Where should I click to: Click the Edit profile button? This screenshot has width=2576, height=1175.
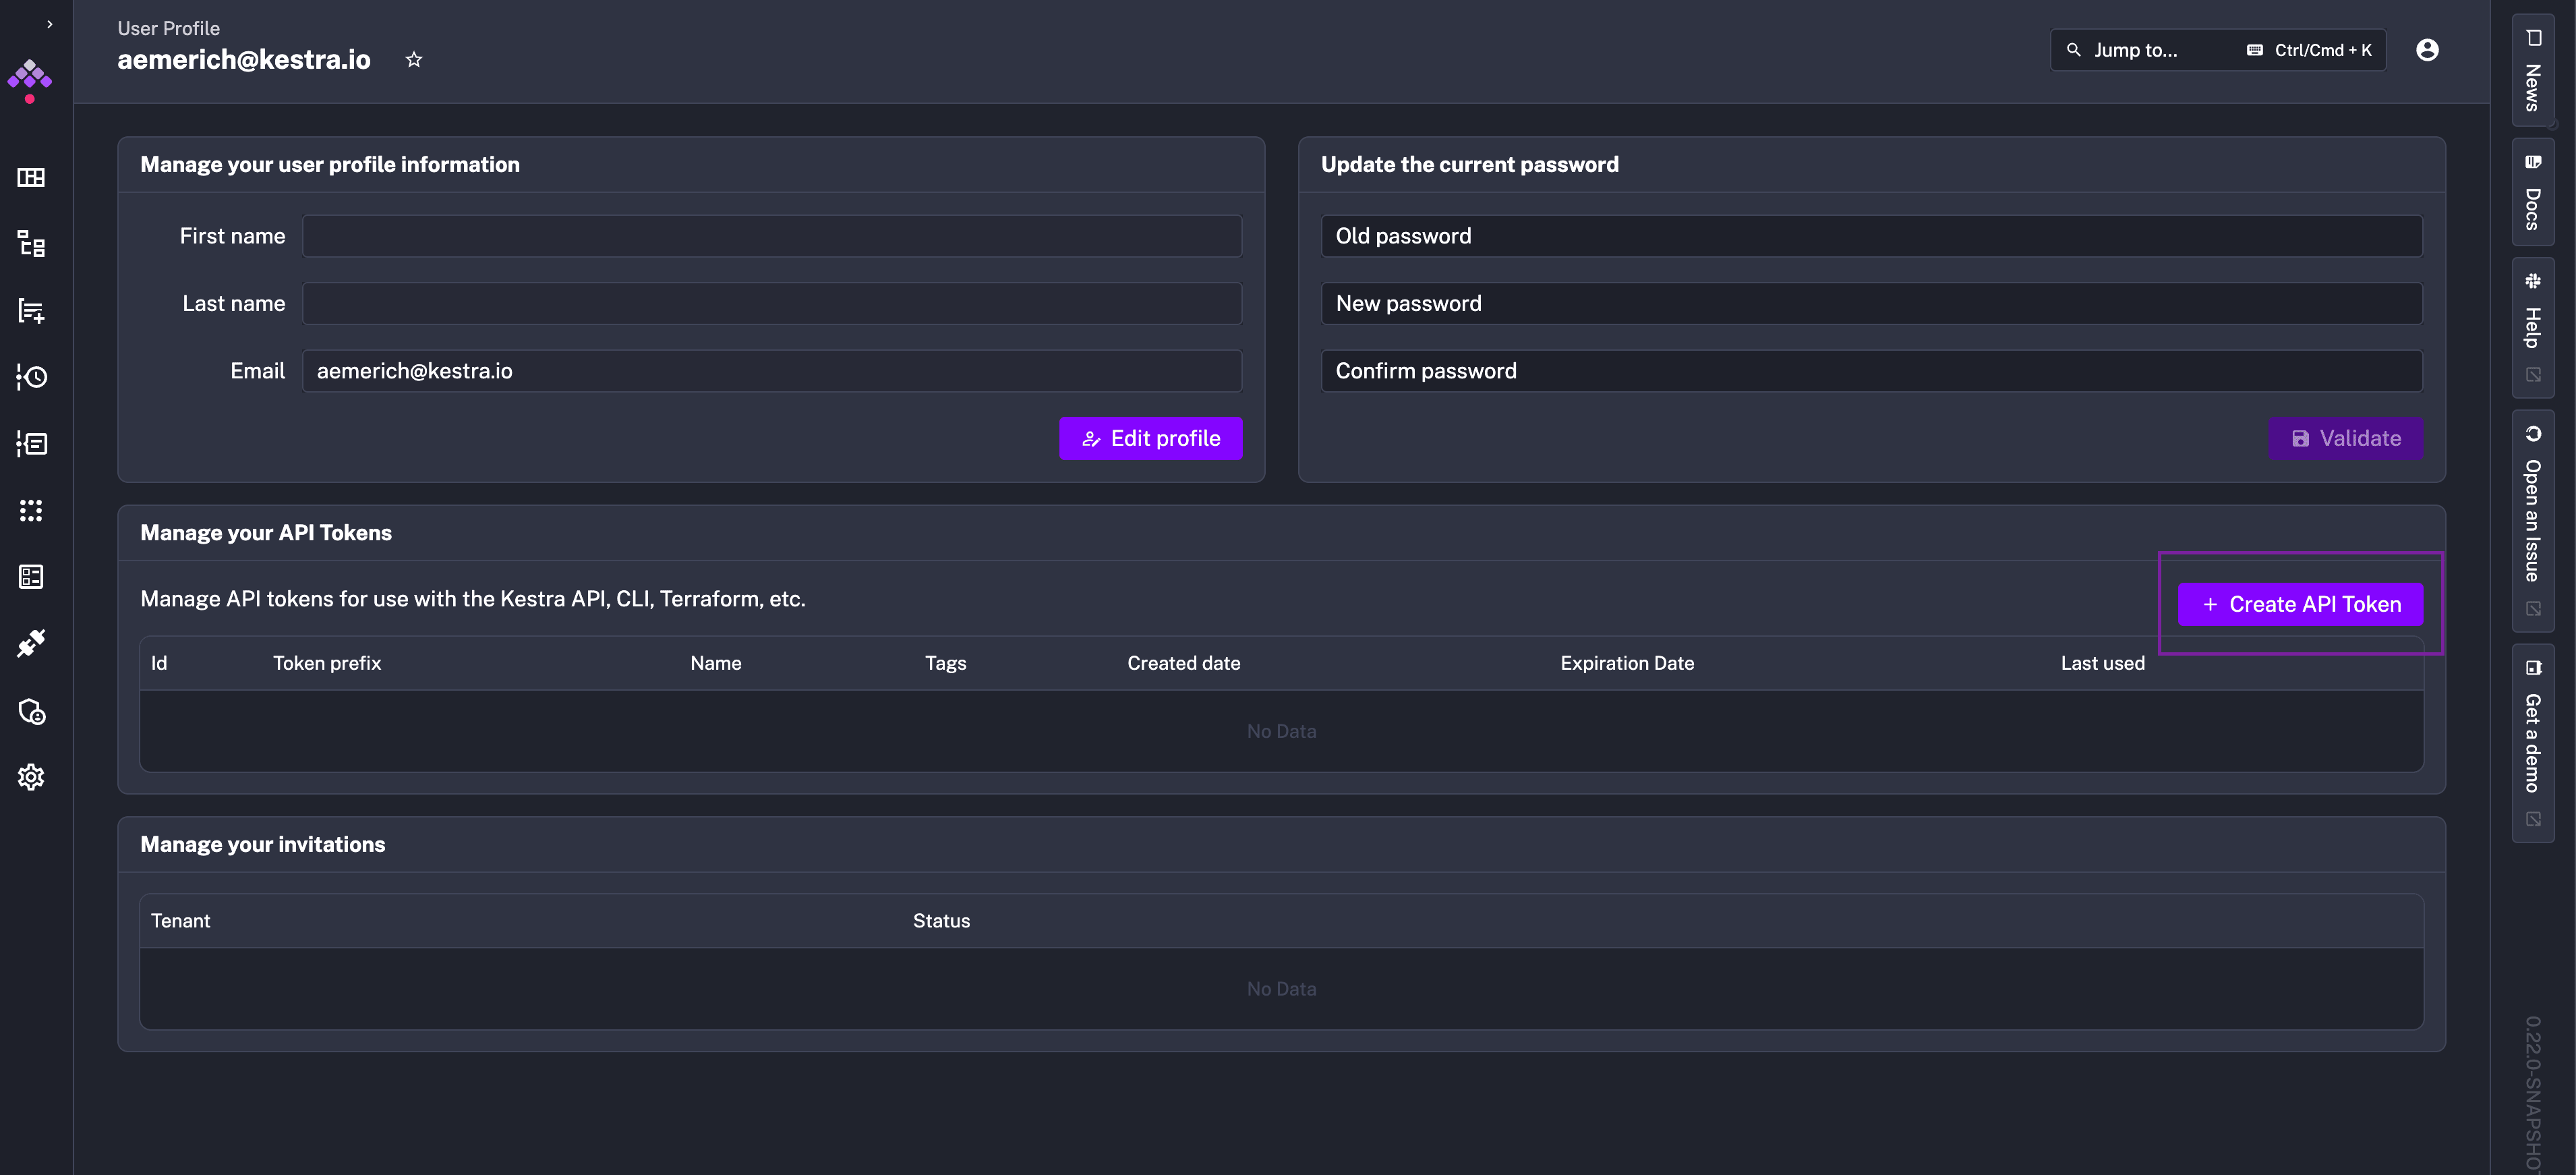[1151, 438]
